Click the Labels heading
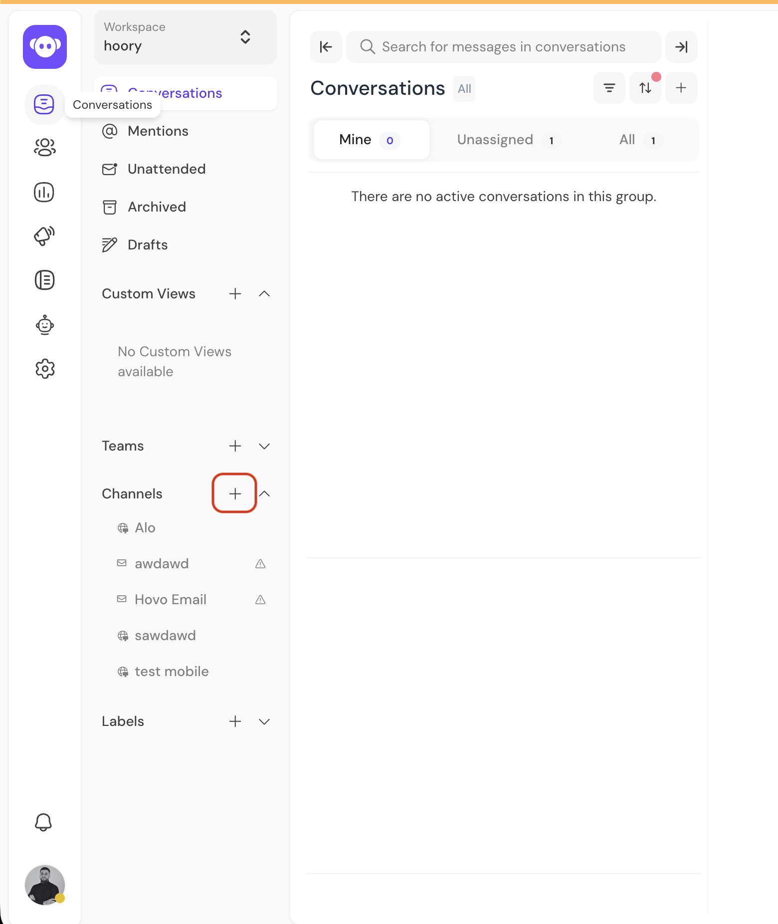778x924 pixels. (x=123, y=721)
